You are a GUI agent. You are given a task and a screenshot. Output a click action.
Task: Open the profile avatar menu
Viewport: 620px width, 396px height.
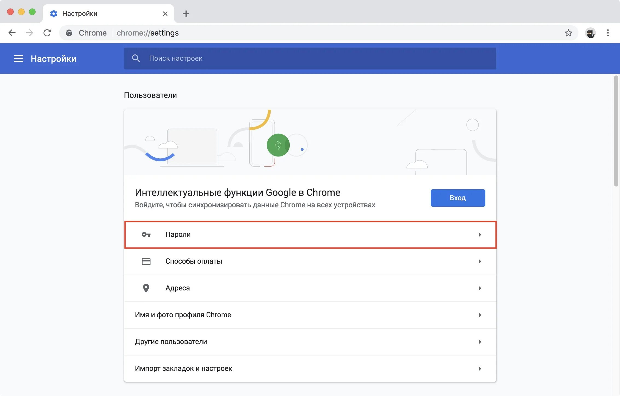coord(590,33)
